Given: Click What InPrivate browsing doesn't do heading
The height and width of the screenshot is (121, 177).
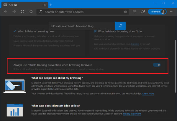Looking at the screenshot, I should pyautogui.click(x=120, y=31).
